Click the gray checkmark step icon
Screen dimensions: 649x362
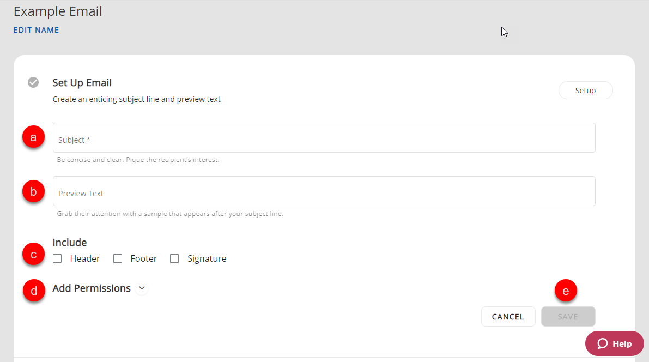click(x=33, y=82)
